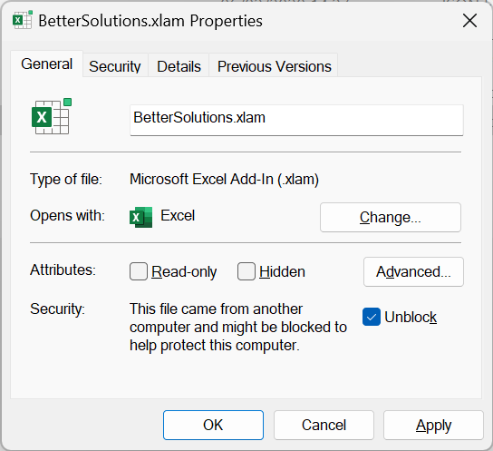Image resolution: width=493 pixels, height=451 pixels.
Task: Click the Excel app icon beside Opens with
Action: (x=140, y=217)
